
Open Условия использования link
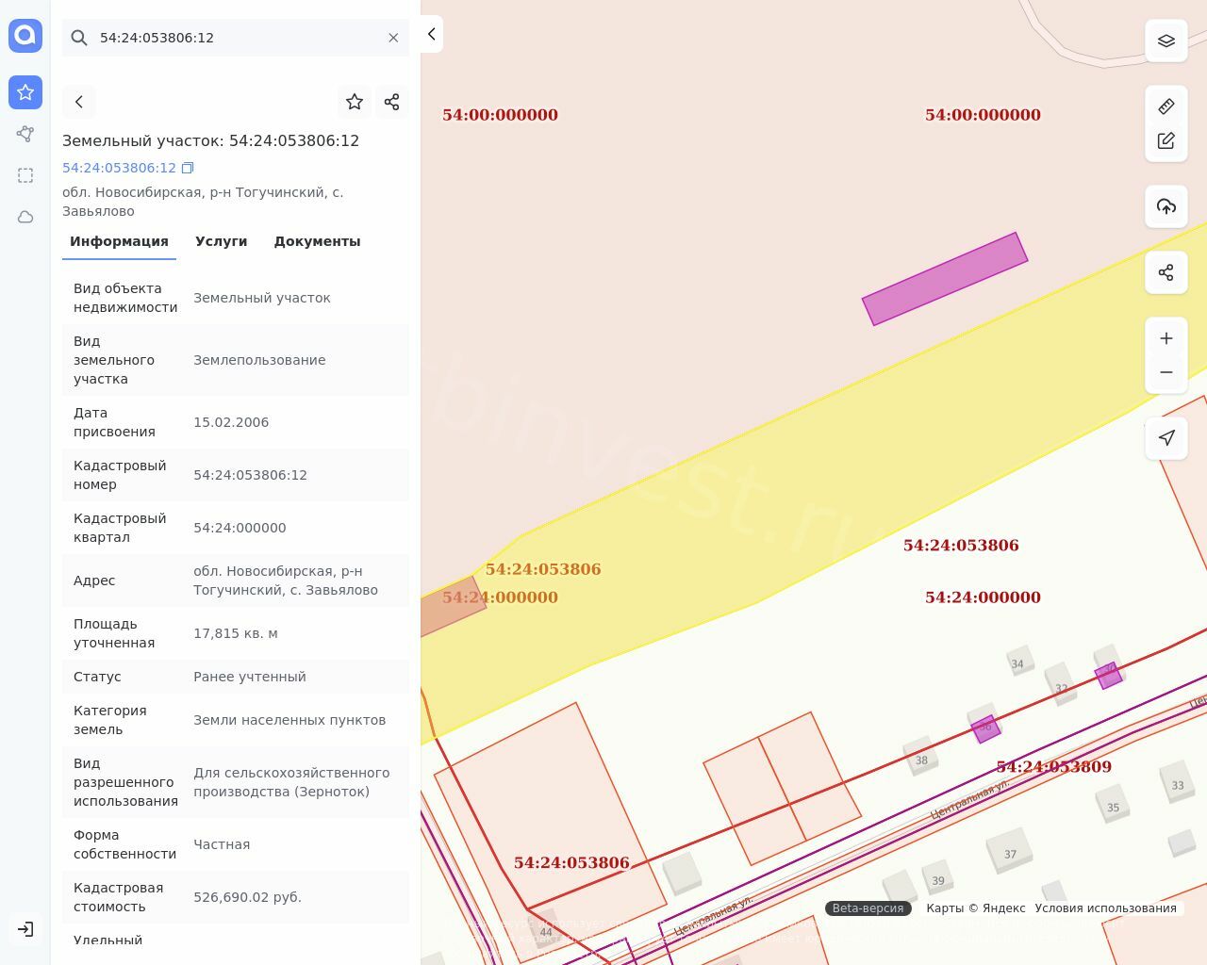click(x=1105, y=908)
